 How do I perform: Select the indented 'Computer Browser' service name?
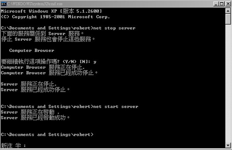pos(32,50)
